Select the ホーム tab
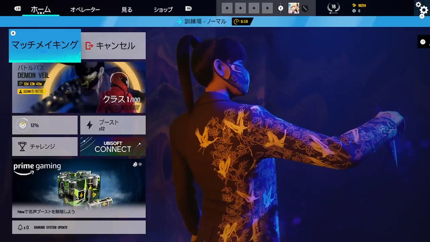 click(41, 9)
